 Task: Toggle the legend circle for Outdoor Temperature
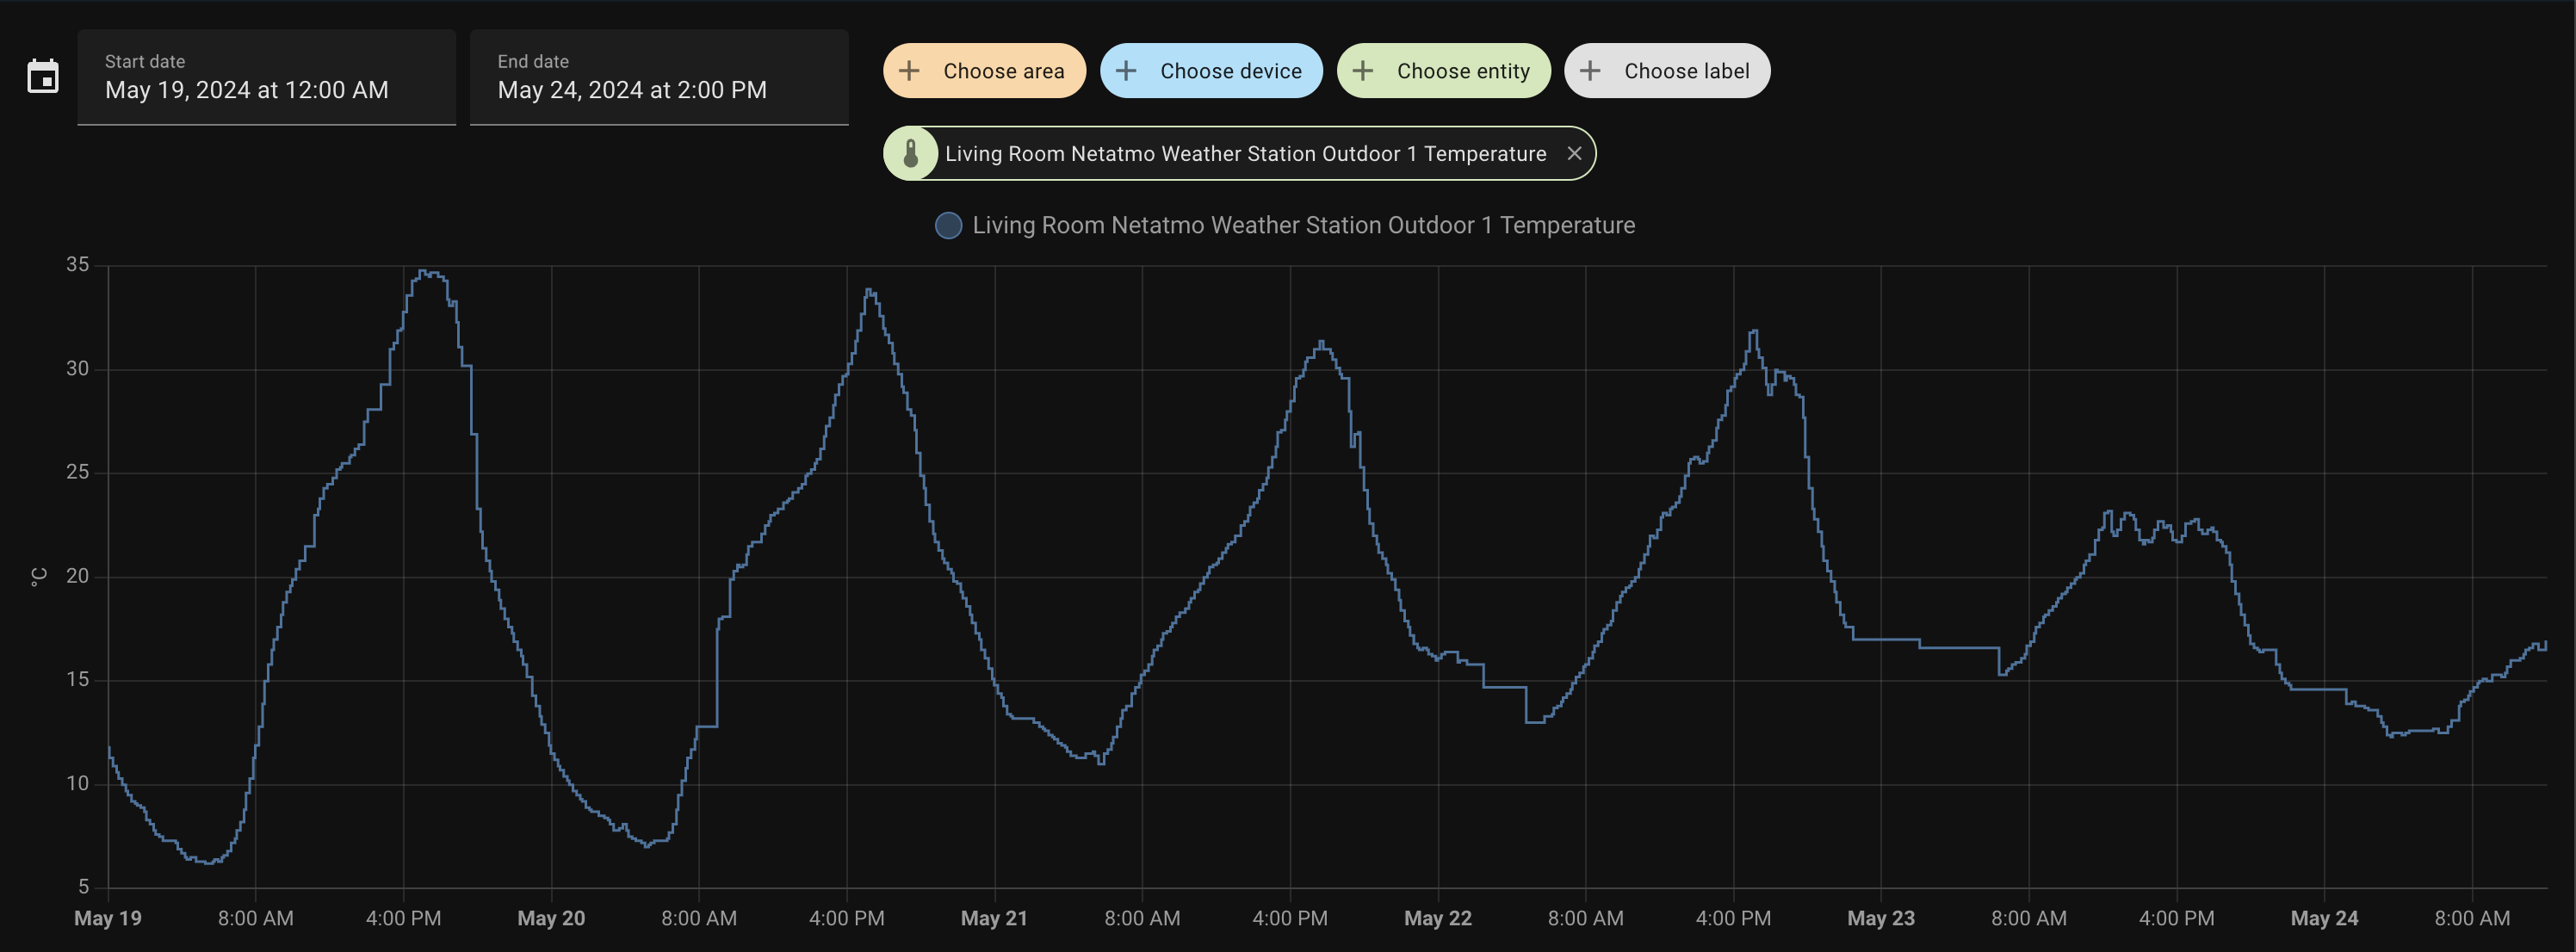tap(948, 225)
